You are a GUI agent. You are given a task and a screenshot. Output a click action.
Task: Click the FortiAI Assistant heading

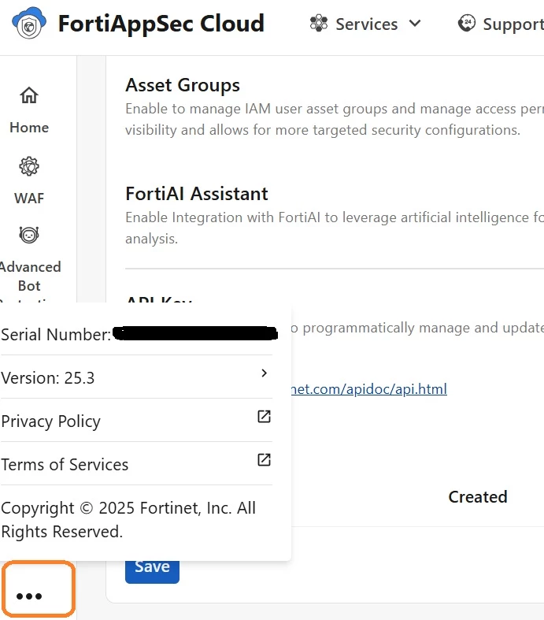coord(197,194)
